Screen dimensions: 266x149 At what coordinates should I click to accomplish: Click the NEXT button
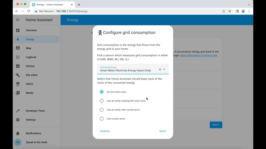click(x=216, y=125)
